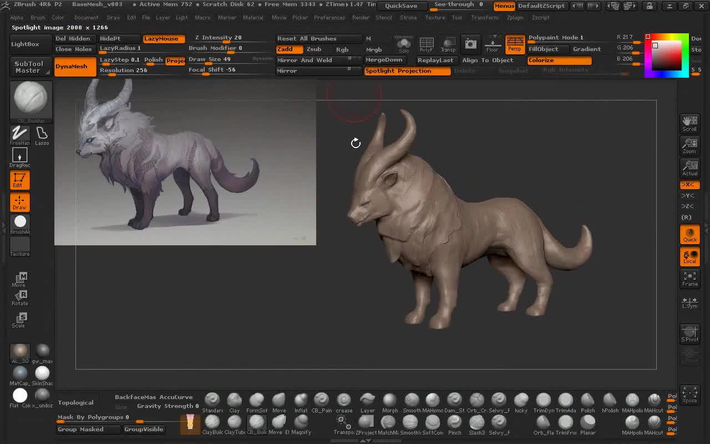Toggle Draw mode button
This screenshot has height=444, width=710.
click(x=19, y=203)
